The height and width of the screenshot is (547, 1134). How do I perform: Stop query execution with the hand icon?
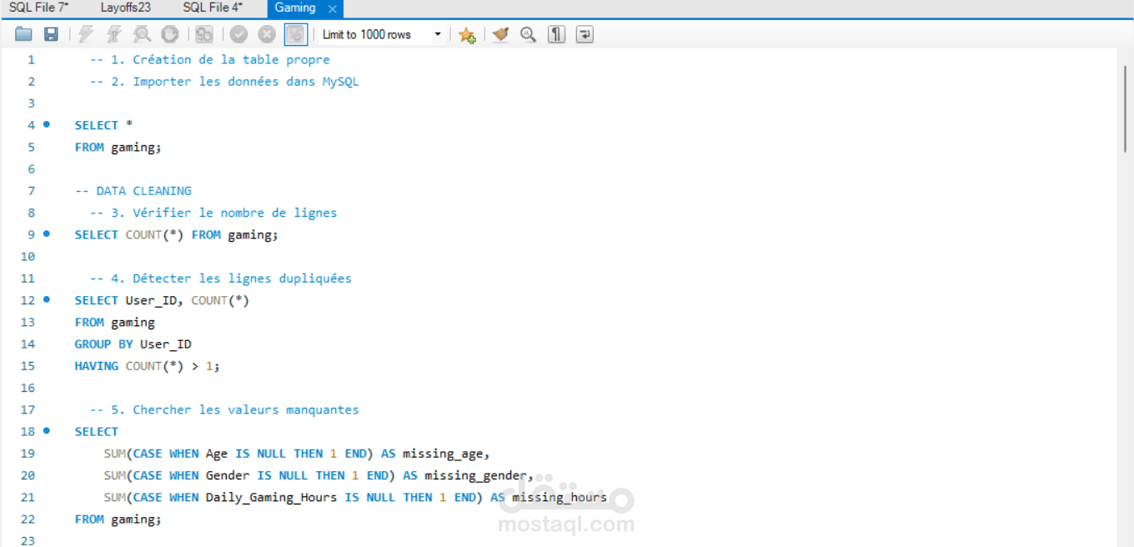point(169,34)
